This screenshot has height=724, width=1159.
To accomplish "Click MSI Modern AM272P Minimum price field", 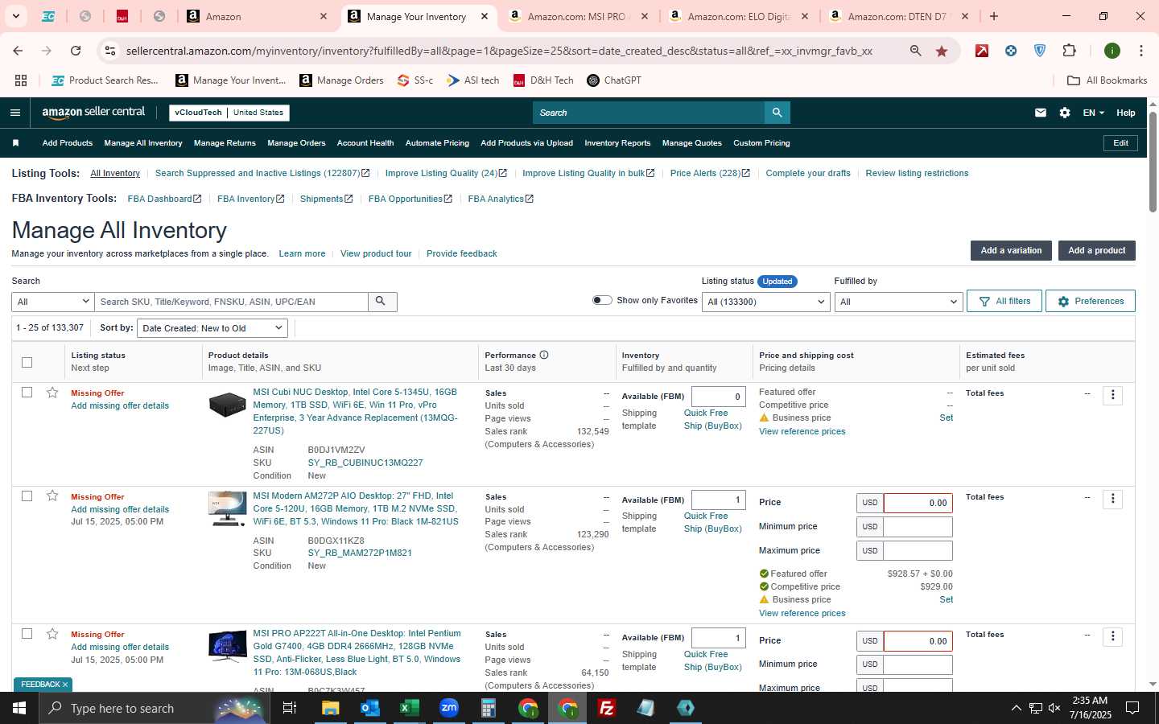I will pyautogui.click(x=918, y=527).
